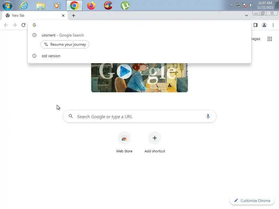
Task: Open Chrome three-dot menu
Action: (273, 25)
